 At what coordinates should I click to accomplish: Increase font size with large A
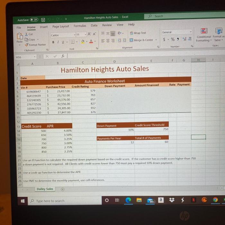click(89, 34)
